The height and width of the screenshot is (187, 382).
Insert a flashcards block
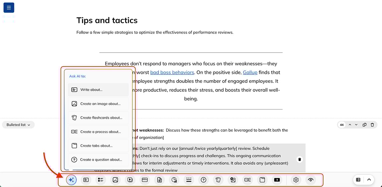coord(218,180)
